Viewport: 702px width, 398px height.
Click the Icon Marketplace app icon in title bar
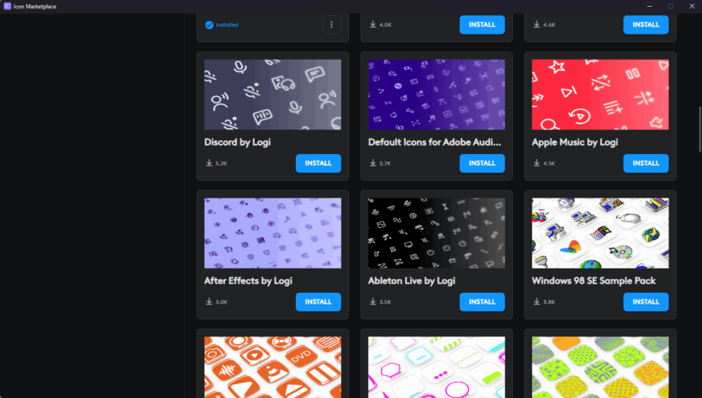(7, 6)
